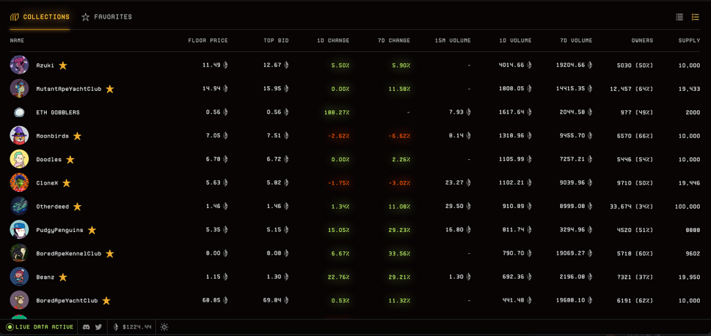Click ETH GOBBLERS 1D change 188.27%
This screenshot has height=336, width=711.
click(337, 112)
